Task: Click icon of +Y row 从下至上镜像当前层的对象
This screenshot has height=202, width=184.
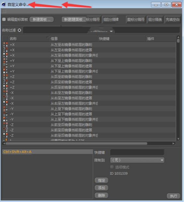Action: 5,71
